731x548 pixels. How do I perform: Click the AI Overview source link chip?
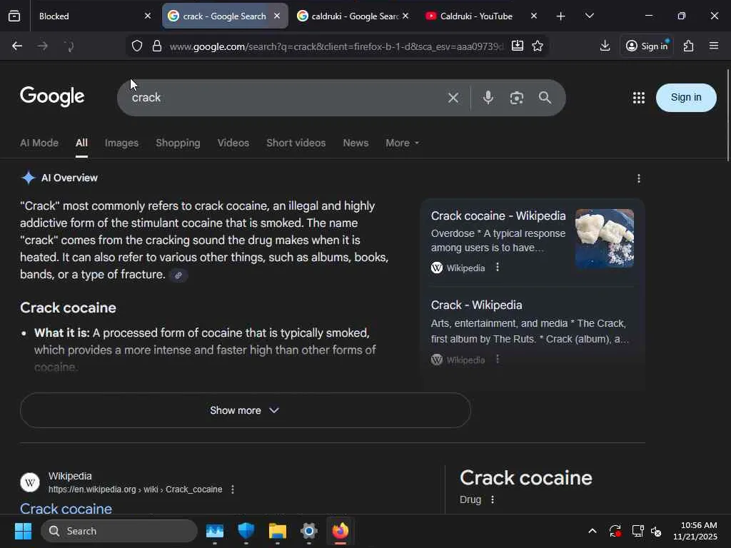click(178, 275)
